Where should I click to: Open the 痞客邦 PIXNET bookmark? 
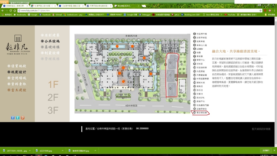point(114,15)
